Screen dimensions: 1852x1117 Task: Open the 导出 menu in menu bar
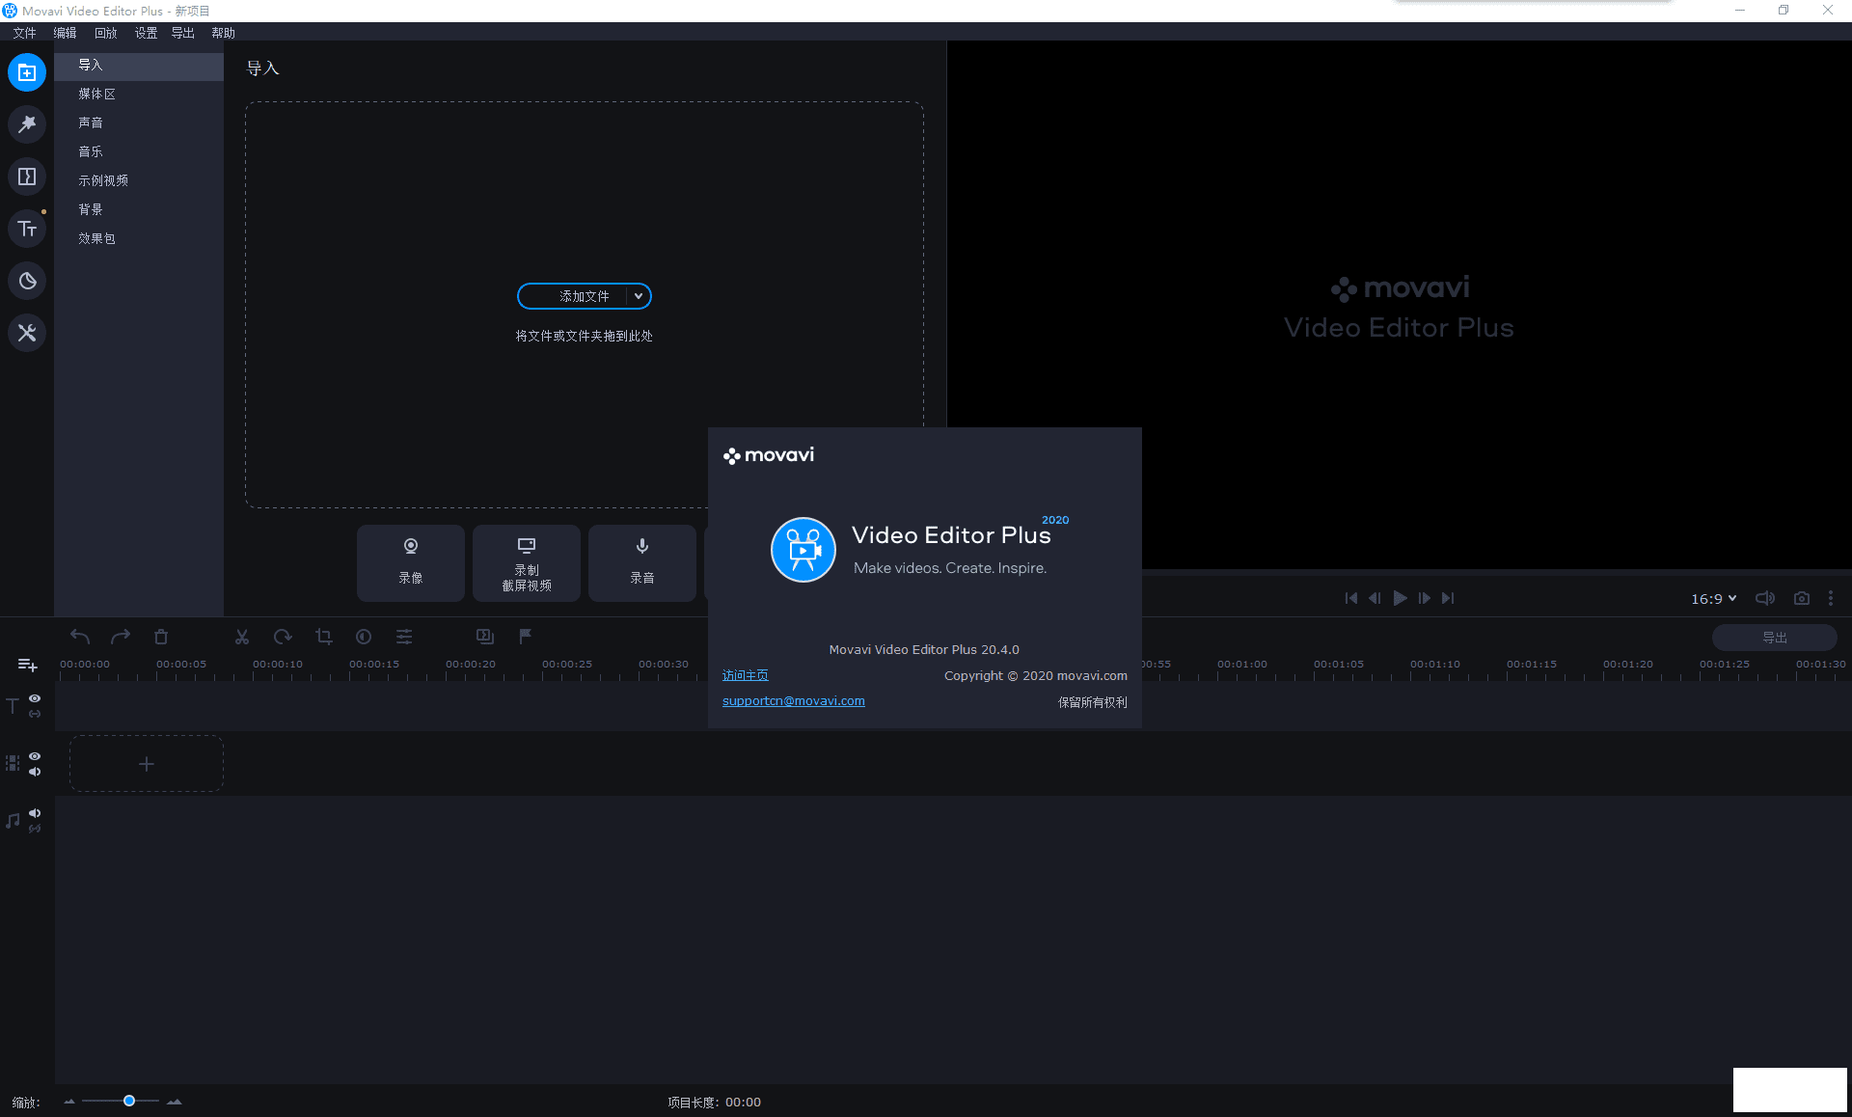[x=182, y=33]
